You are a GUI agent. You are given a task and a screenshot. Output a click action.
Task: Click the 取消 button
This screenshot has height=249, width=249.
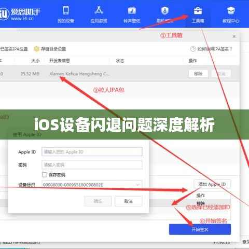point(128,201)
